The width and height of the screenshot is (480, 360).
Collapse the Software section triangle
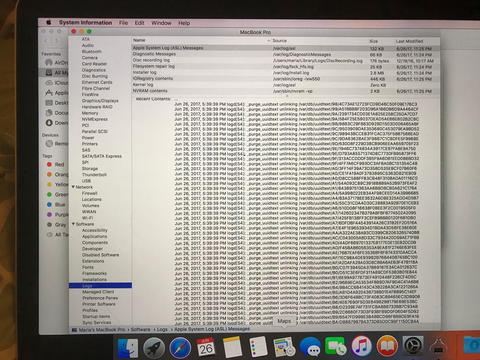click(x=74, y=224)
